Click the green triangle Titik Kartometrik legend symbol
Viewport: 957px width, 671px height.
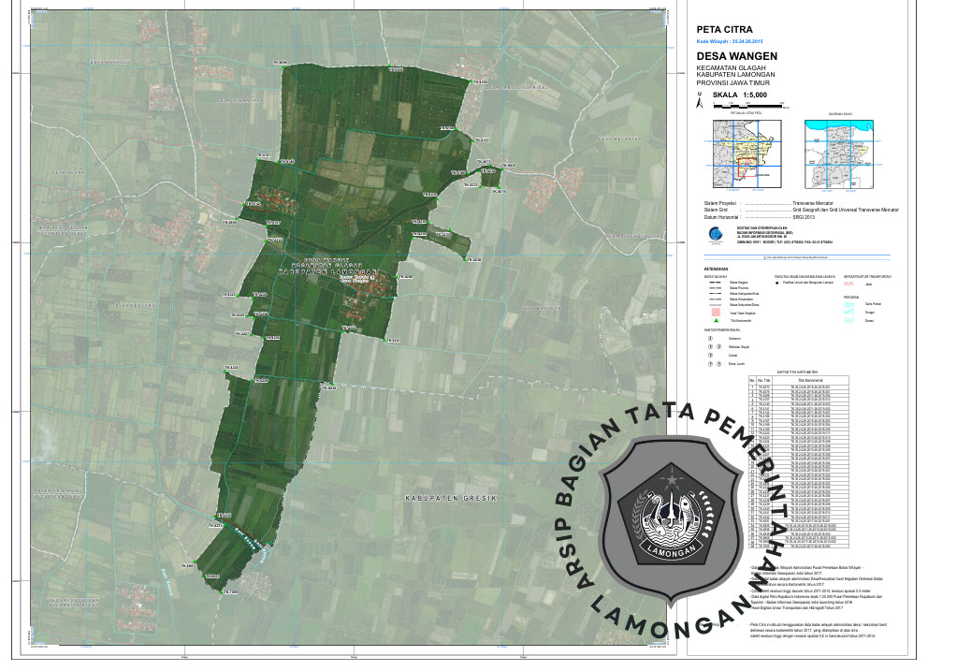[x=716, y=320]
